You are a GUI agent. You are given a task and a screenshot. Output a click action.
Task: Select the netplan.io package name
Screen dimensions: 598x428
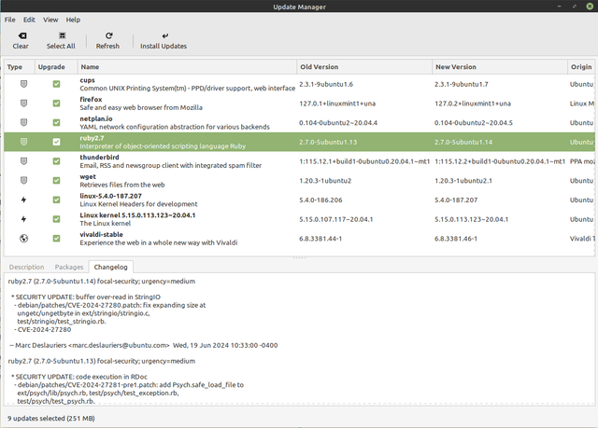(96, 118)
